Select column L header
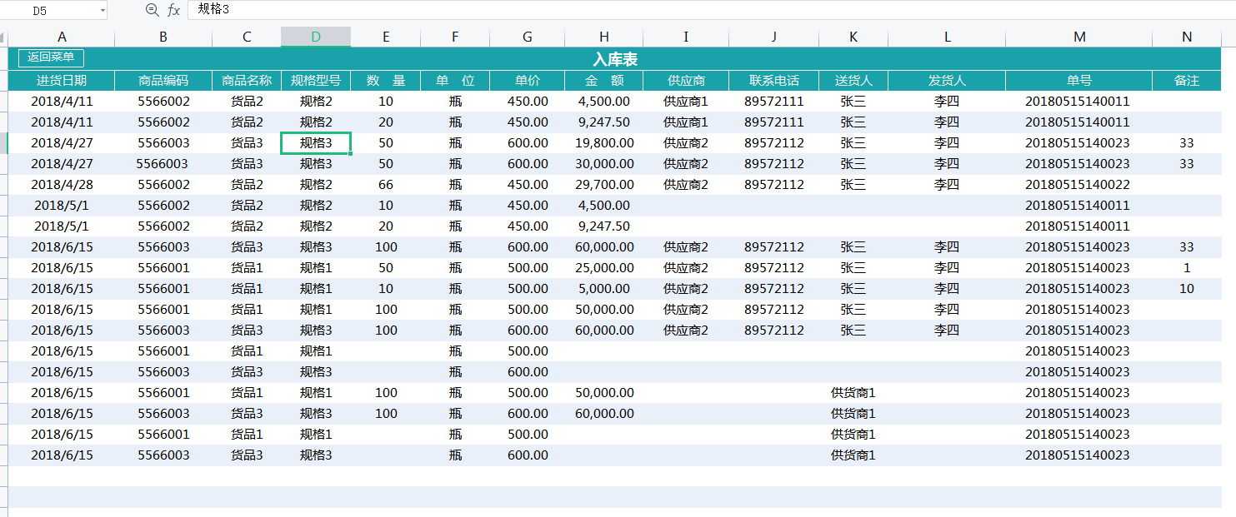The height and width of the screenshot is (517, 1236). [947, 37]
